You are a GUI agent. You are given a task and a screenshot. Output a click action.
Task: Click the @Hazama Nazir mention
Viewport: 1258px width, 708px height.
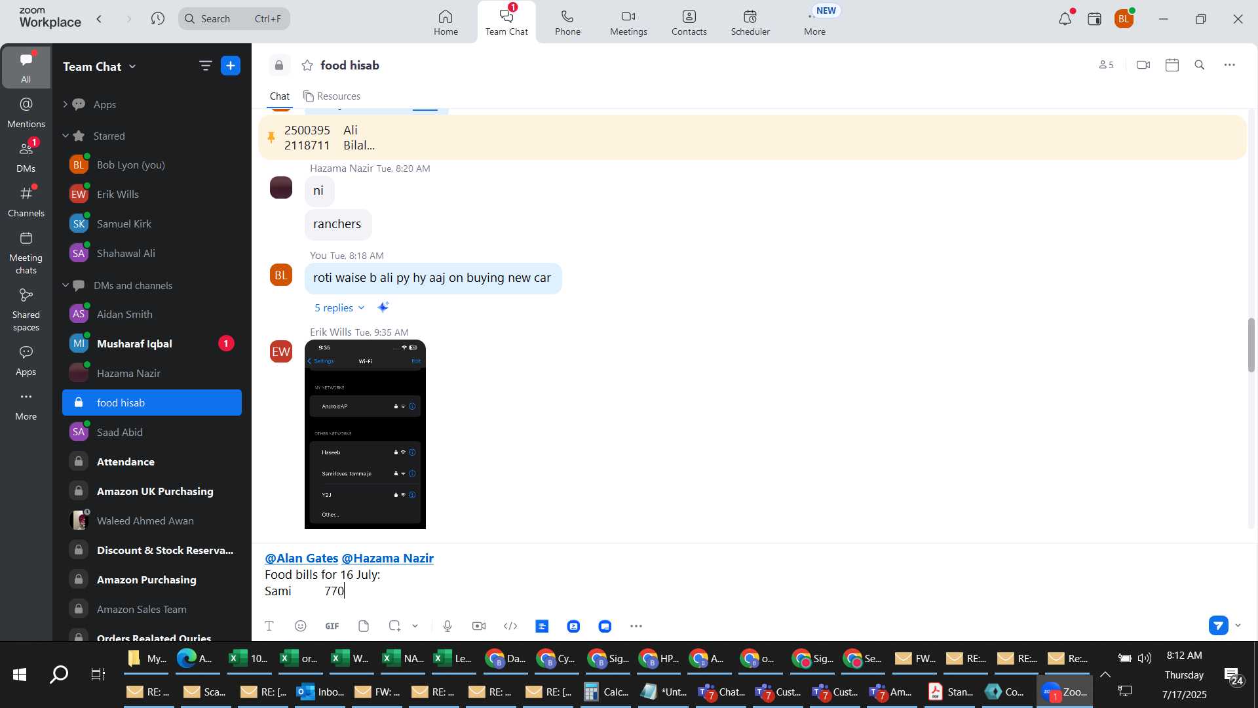click(x=388, y=559)
